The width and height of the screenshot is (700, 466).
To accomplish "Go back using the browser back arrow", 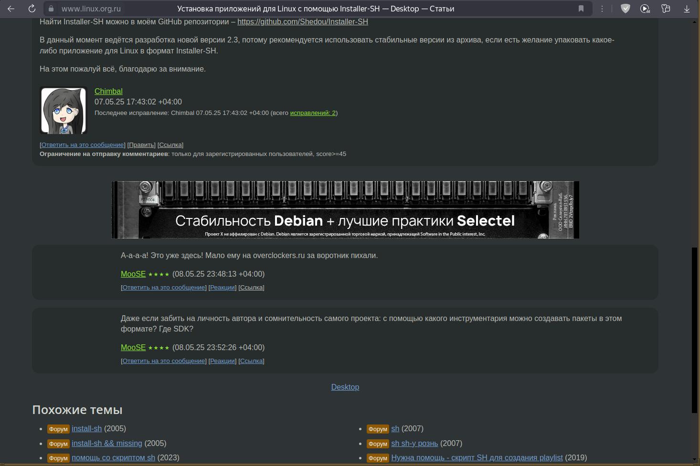I will 11,9.
